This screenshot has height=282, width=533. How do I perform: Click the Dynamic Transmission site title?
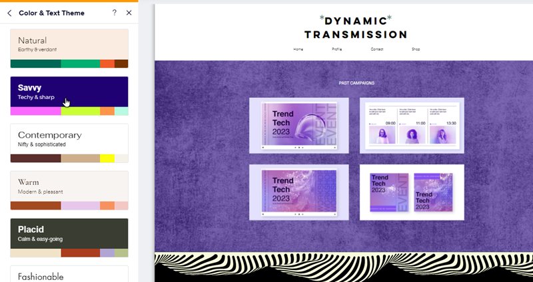coord(356,28)
